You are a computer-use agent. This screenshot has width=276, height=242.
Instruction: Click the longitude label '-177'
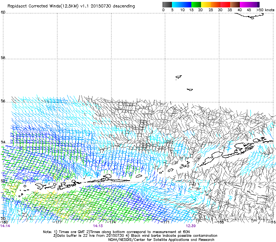click(57, 222)
